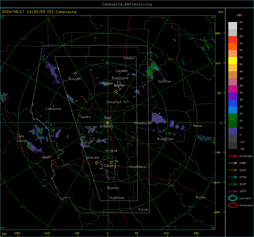The width and height of the screenshot is (254, 237).
Task: Click the Stettler city label
Action: [x=165, y=81]
